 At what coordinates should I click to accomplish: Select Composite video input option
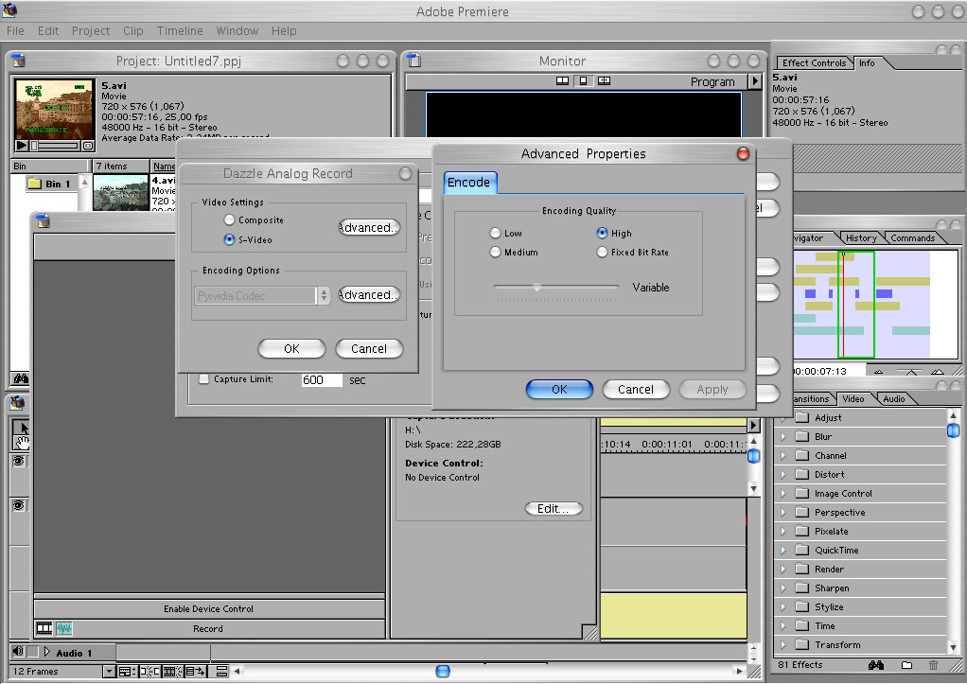pos(229,219)
